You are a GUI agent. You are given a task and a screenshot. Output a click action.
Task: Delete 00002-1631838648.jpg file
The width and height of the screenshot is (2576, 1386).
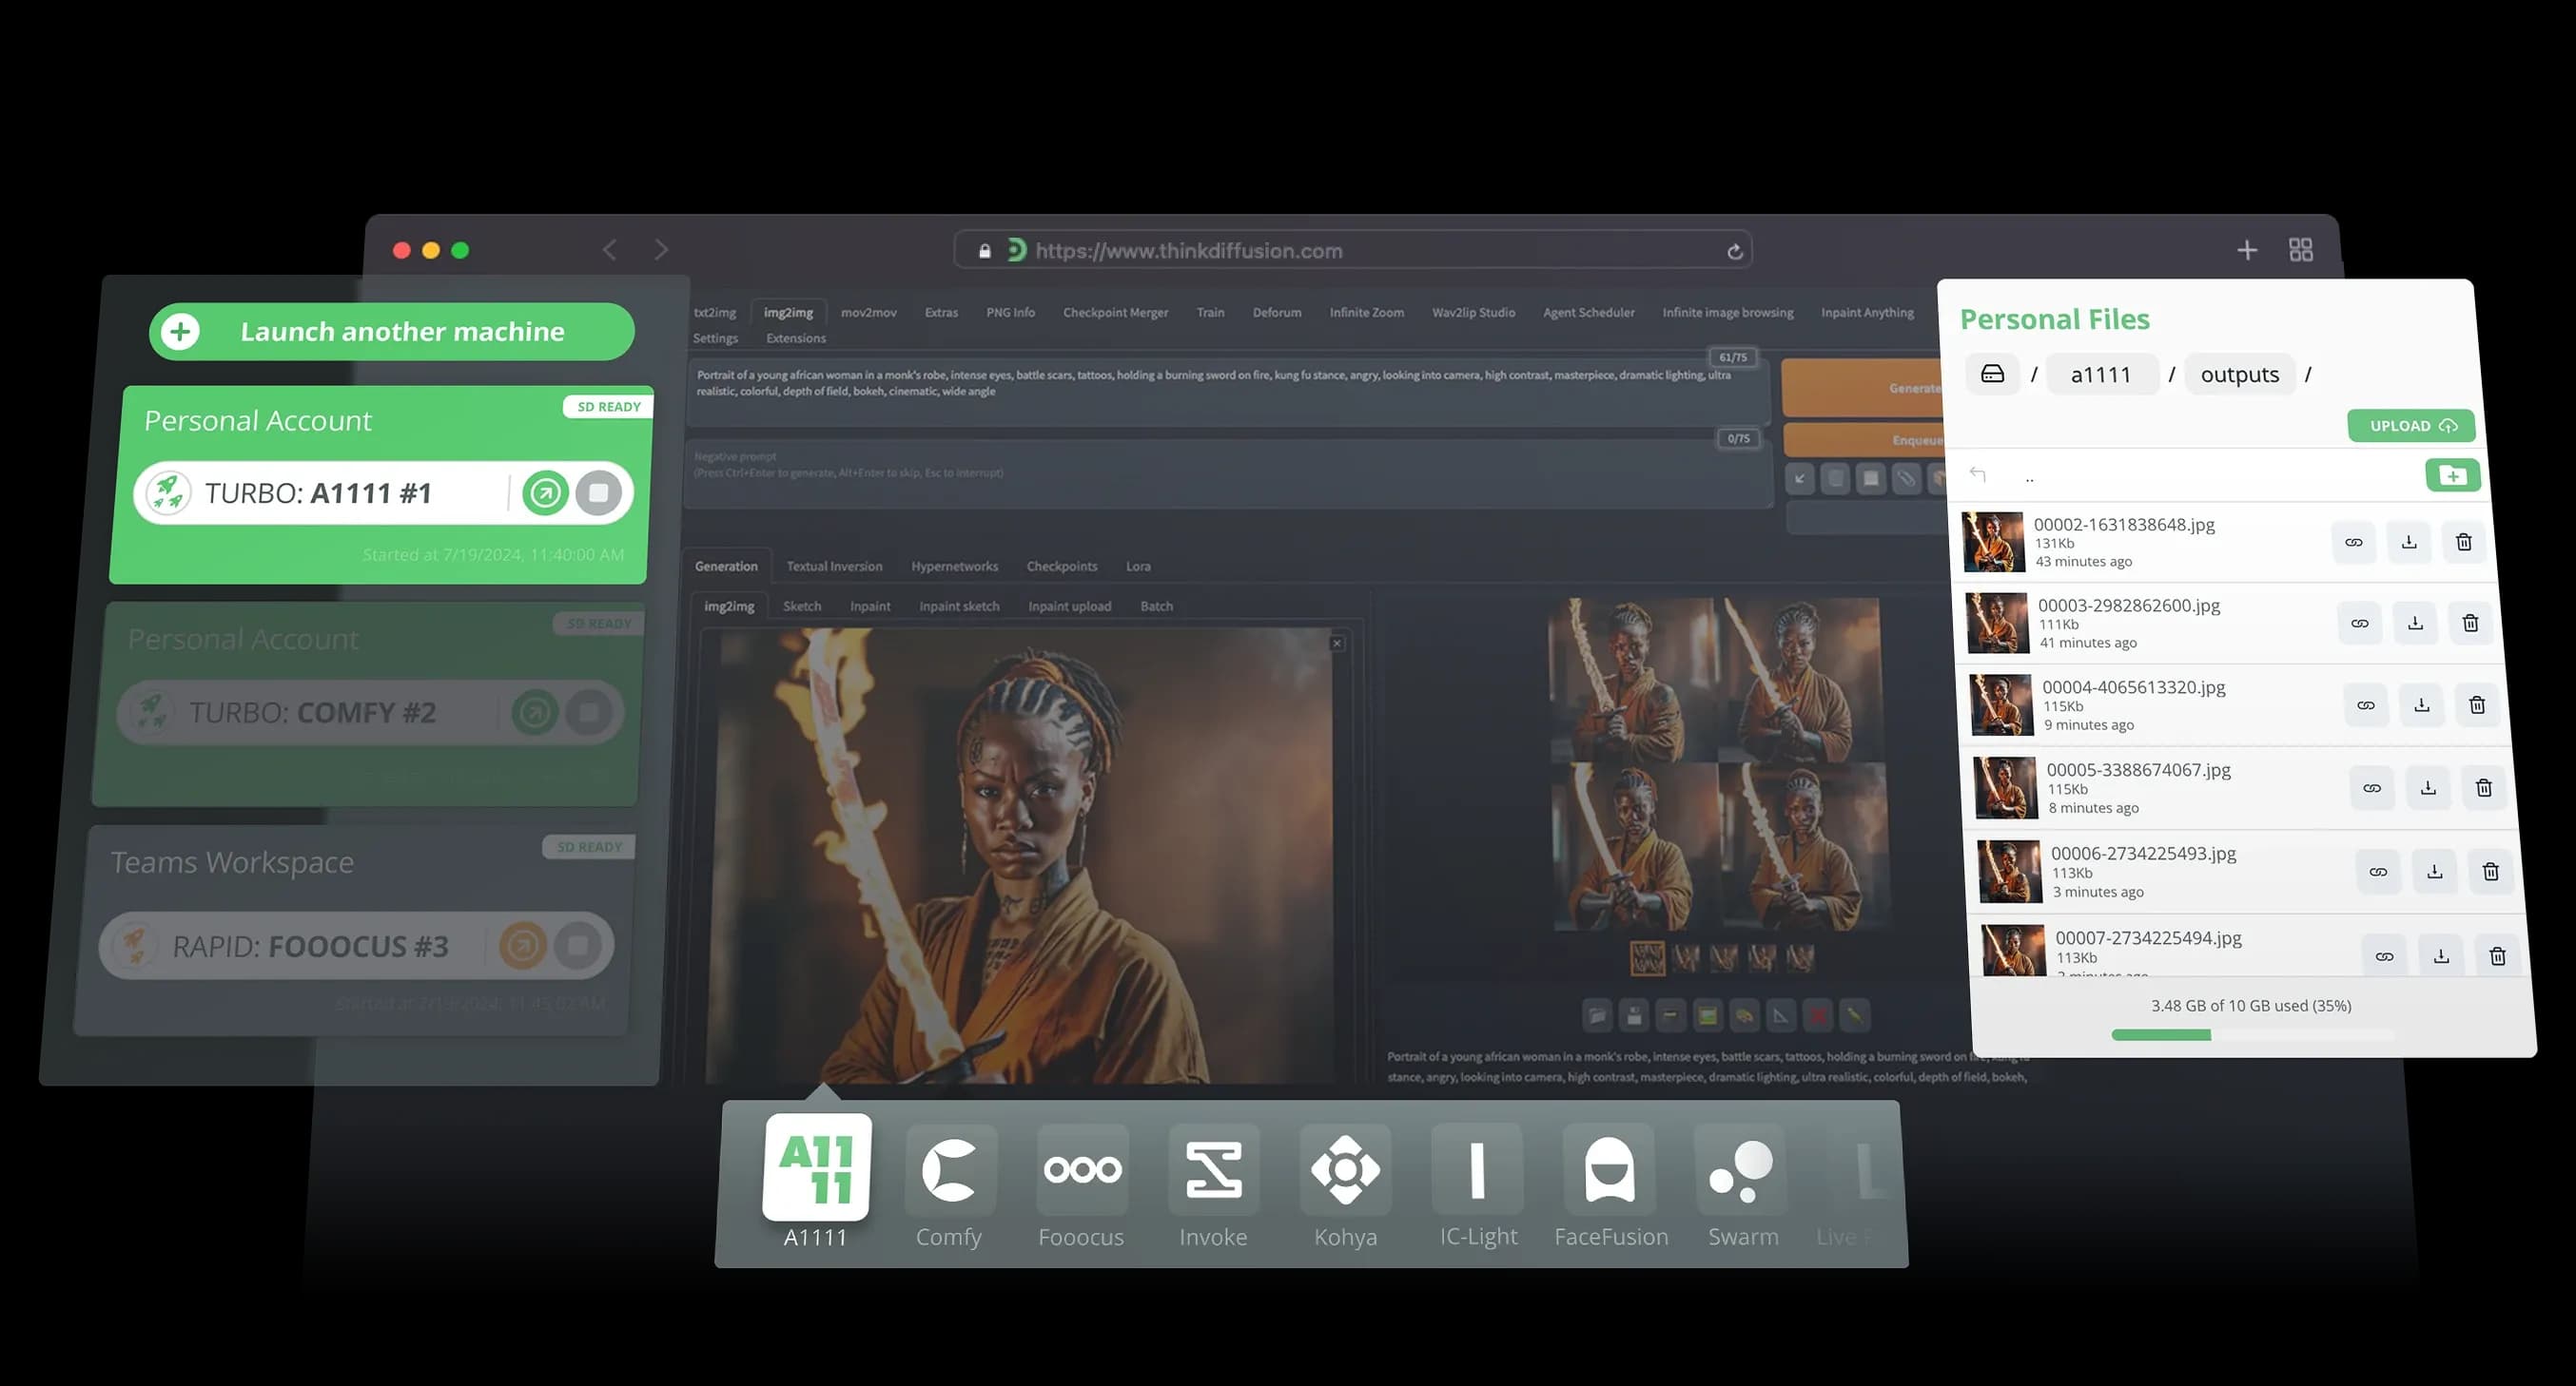(2464, 543)
